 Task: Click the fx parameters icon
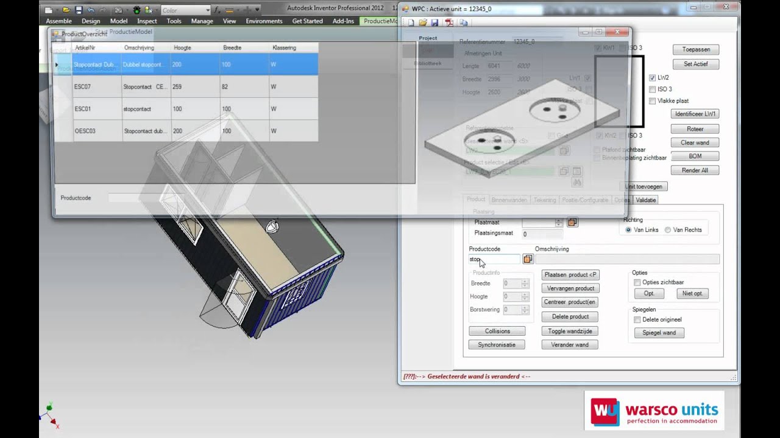[x=217, y=10]
